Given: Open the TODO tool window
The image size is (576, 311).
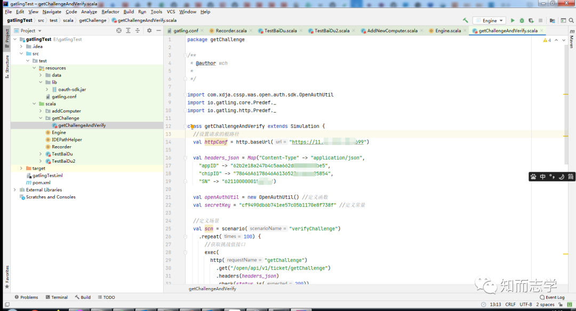Looking at the screenshot, I should (106, 297).
